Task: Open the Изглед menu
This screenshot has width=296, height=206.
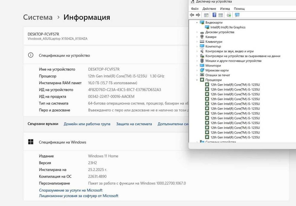Action: (x=225, y=9)
